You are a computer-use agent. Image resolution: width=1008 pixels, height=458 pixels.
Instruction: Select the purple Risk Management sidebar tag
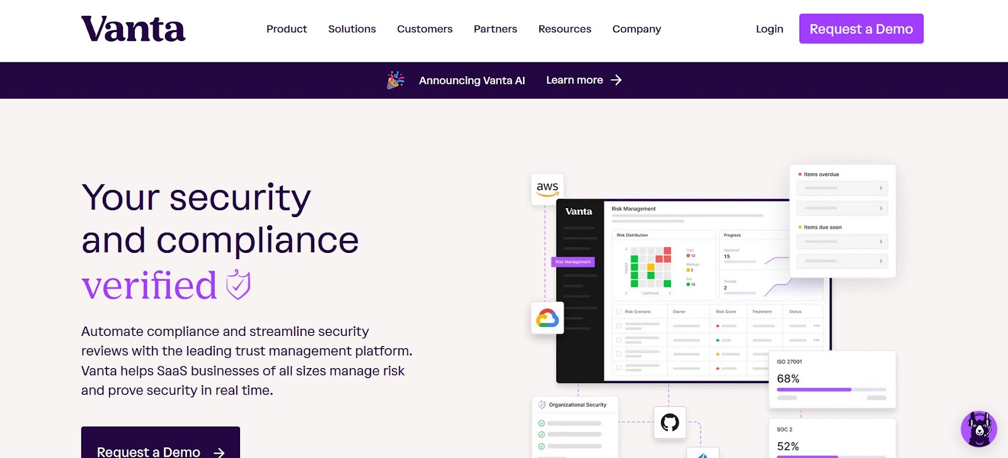click(x=573, y=262)
